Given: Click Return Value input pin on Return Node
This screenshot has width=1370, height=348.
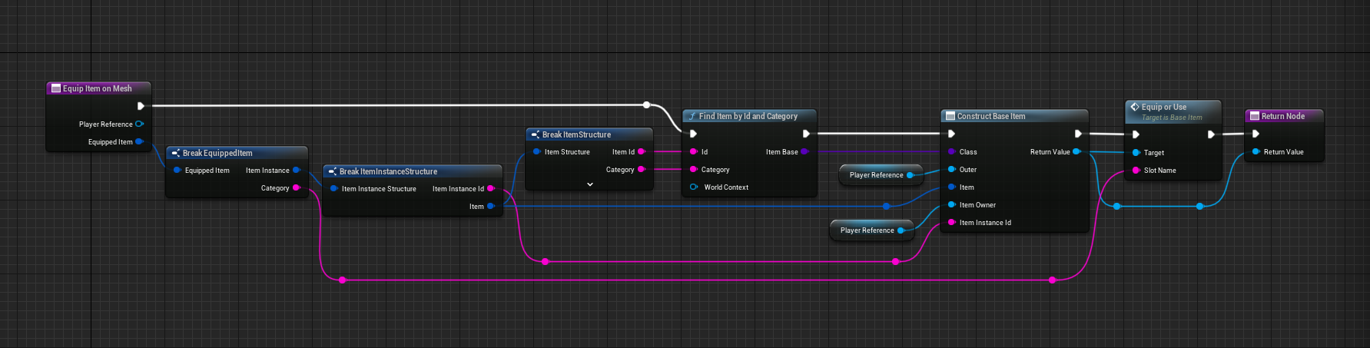Looking at the screenshot, I should (x=1256, y=152).
